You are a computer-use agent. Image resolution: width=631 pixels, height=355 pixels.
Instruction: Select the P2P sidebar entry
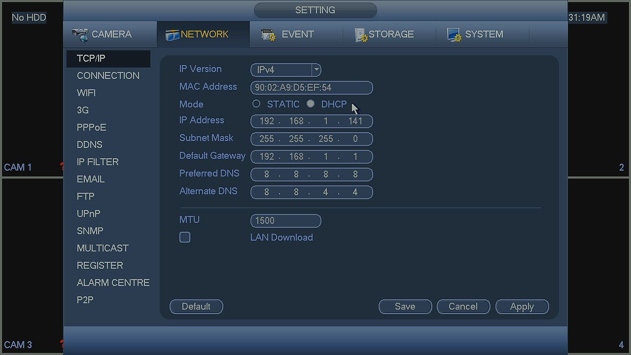click(x=85, y=300)
